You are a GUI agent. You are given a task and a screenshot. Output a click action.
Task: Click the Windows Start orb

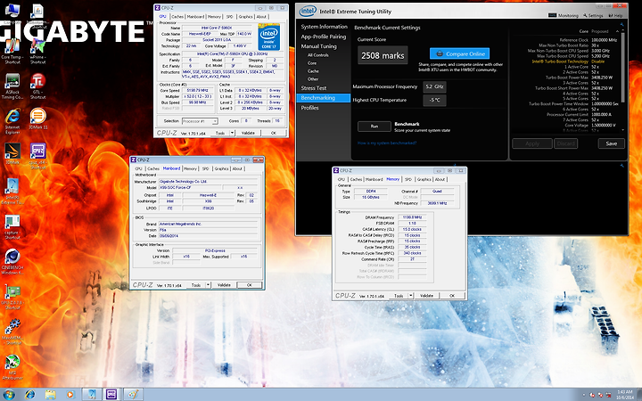pos(9,395)
